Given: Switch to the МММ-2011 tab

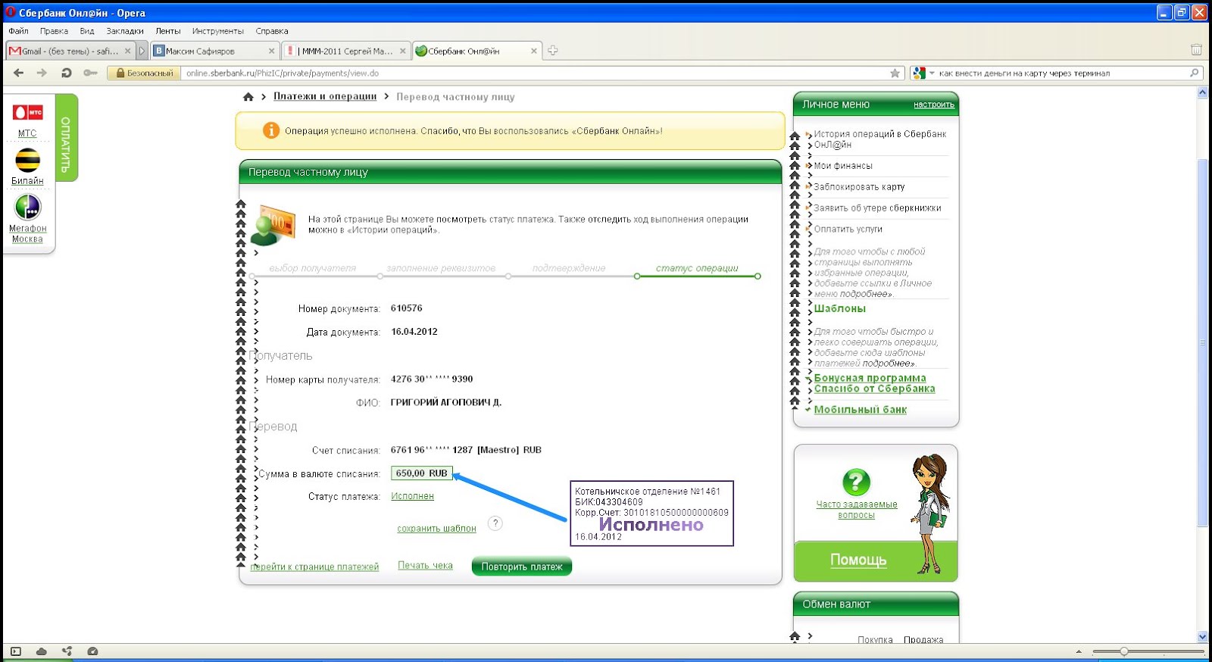Looking at the screenshot, I should click(345, 51).
